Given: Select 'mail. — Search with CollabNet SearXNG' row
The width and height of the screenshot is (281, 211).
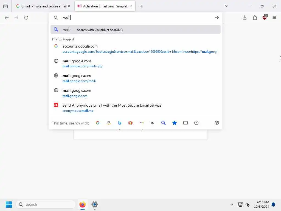Looking at the screenshot, I should click(x=136, y=30).
